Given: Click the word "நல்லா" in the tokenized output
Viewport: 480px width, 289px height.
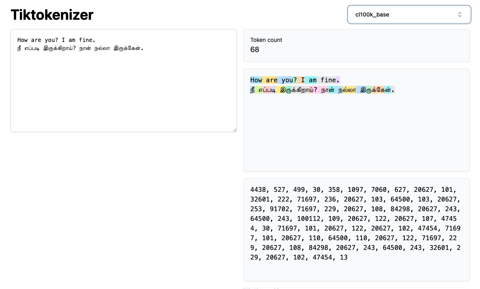Looking at the screenshot, I should click(347, 90).
